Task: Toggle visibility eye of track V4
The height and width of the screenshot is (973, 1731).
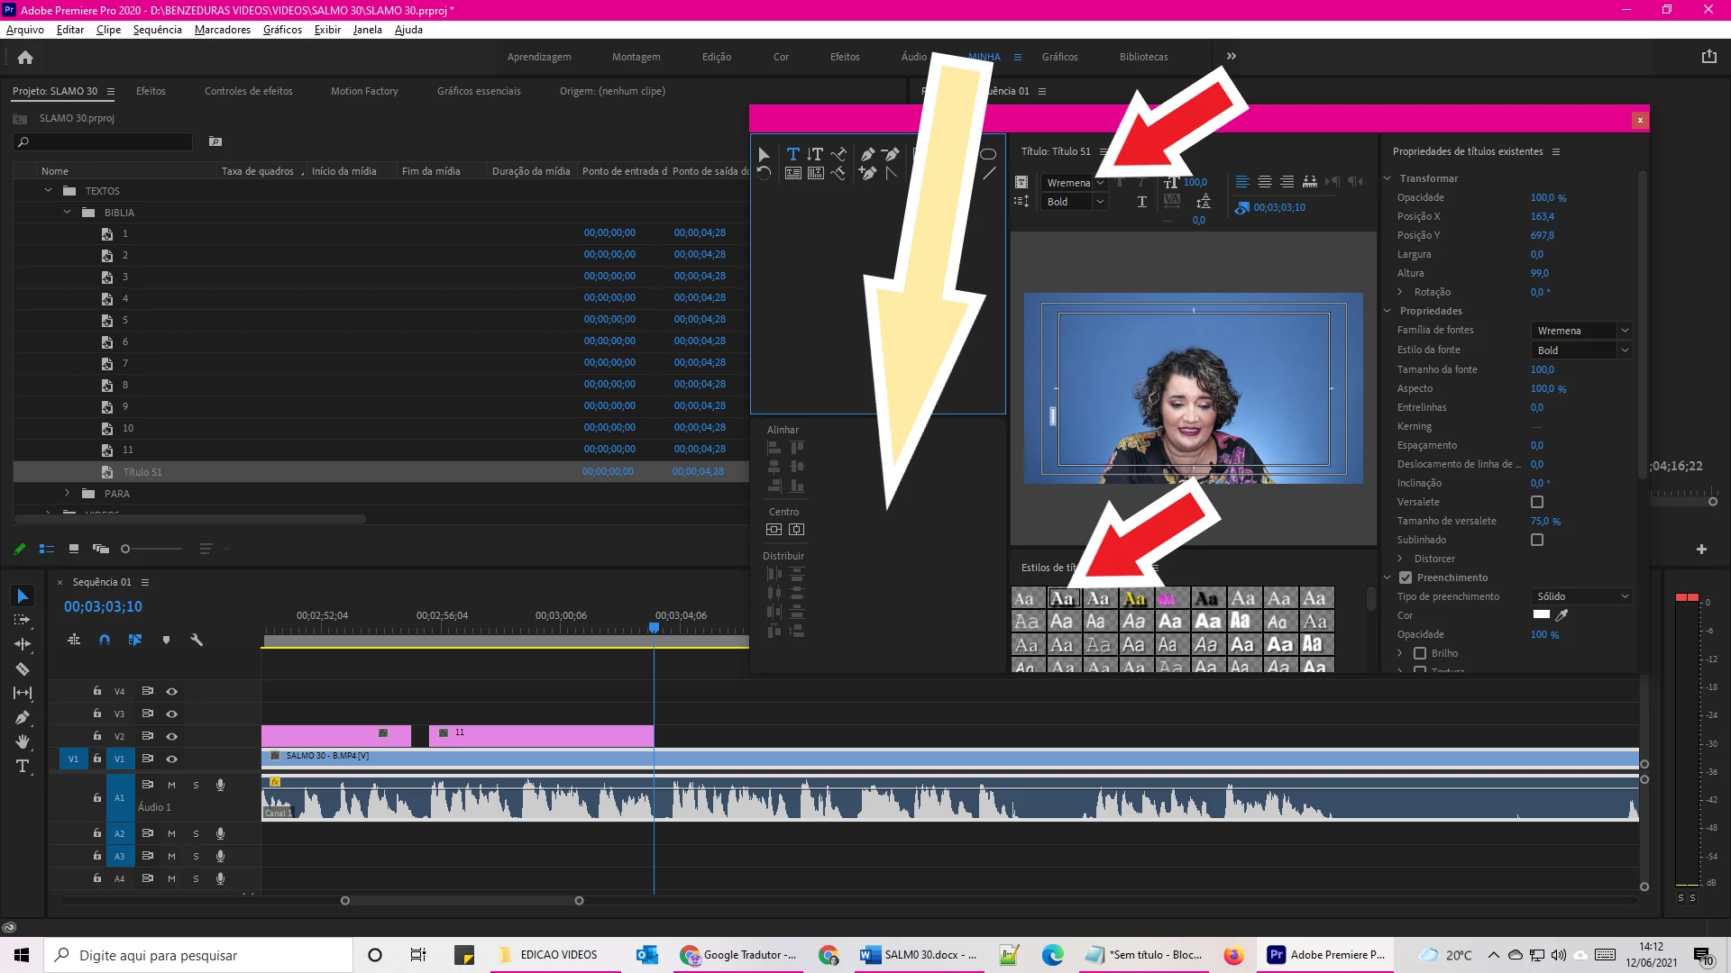Action: coord(171,691)
